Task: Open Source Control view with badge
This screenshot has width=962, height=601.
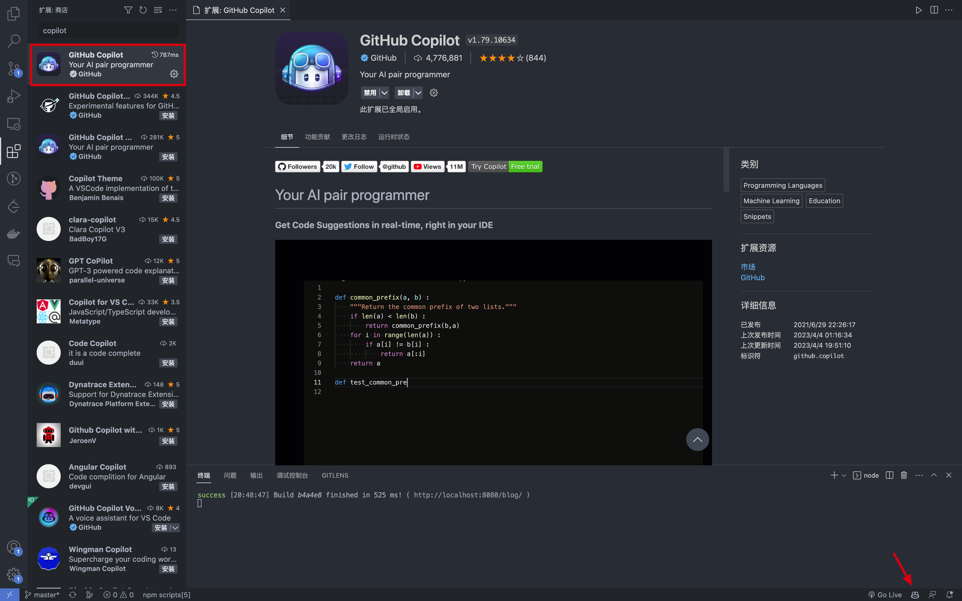Action: coord(13,69)
